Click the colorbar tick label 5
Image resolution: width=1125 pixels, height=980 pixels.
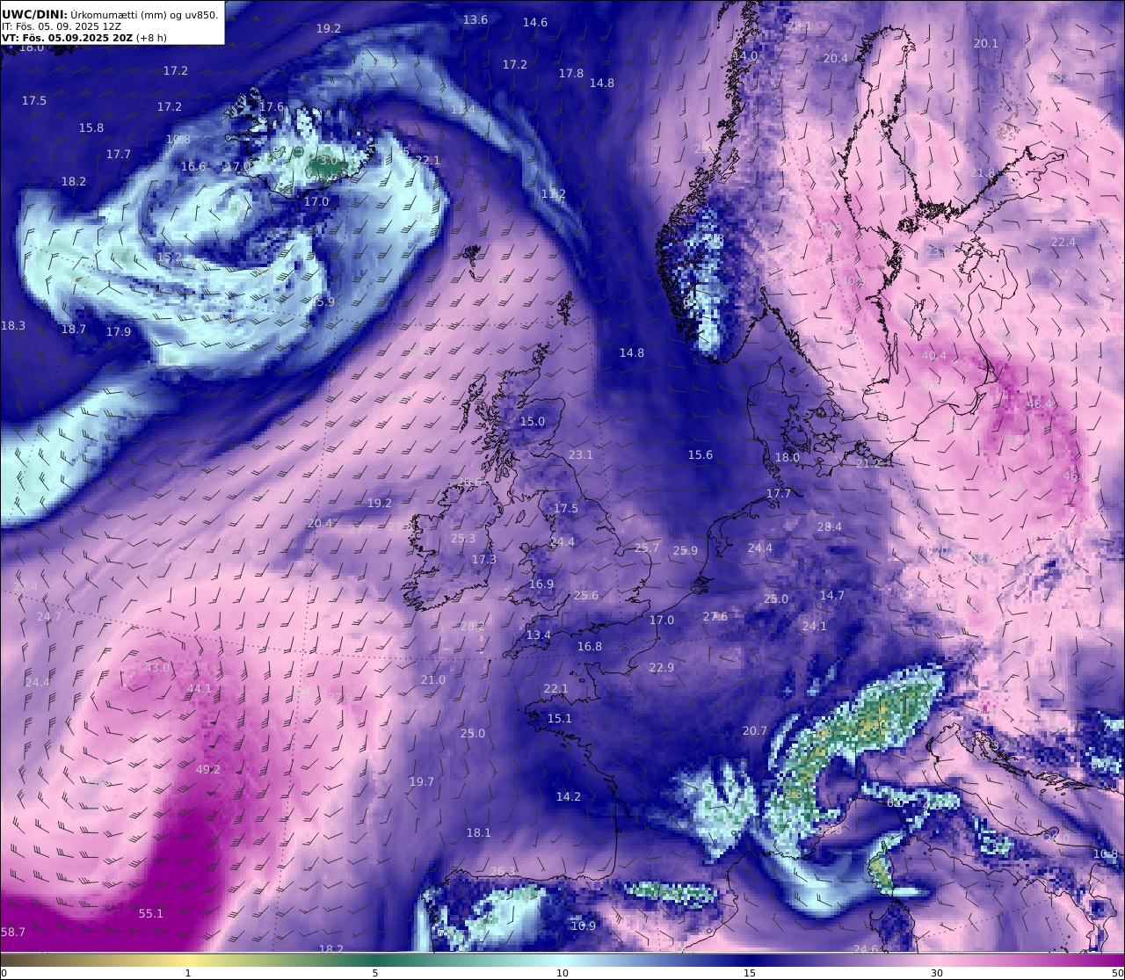point(375,973)
